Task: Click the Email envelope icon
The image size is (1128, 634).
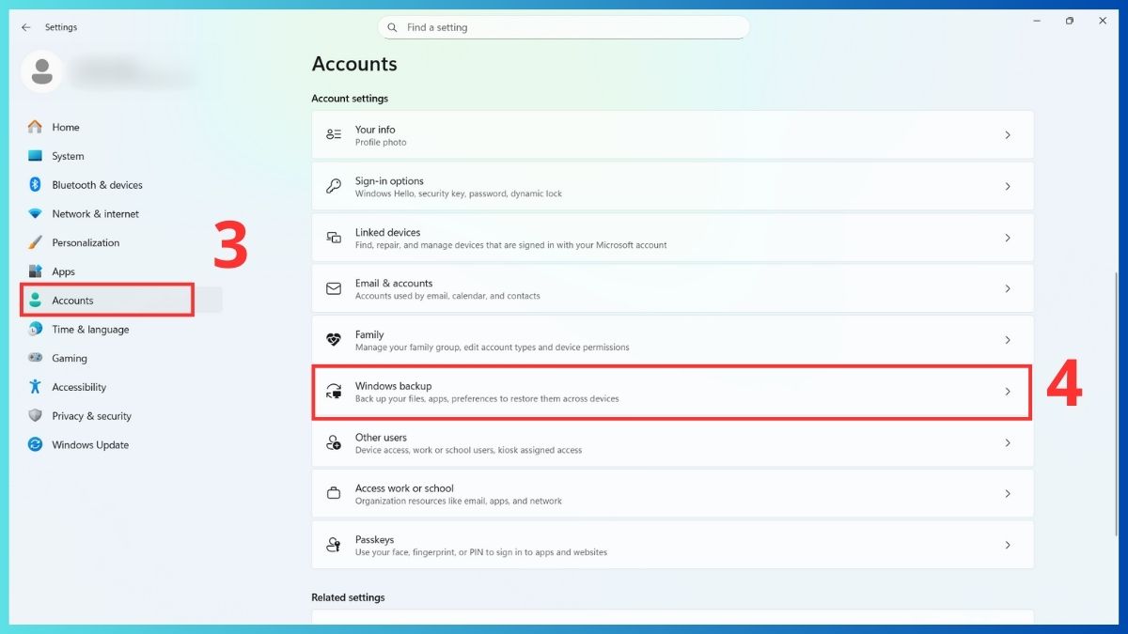Action: click(x=334, y=288)
